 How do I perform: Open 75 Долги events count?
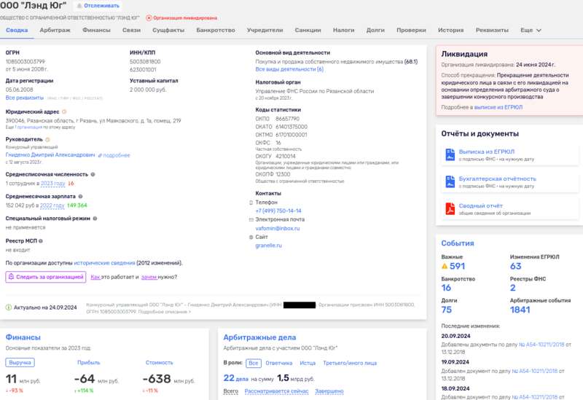point(447,310)
